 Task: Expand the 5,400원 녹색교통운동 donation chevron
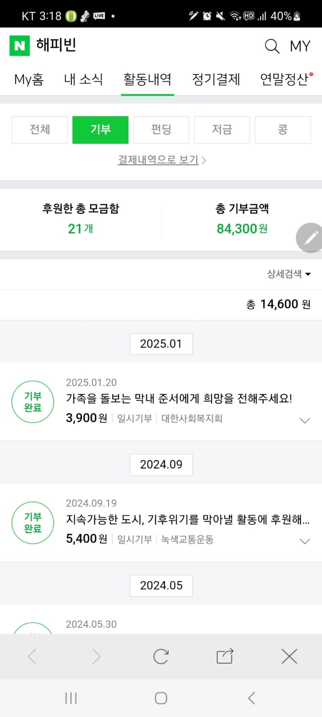(x=305, y=541)
